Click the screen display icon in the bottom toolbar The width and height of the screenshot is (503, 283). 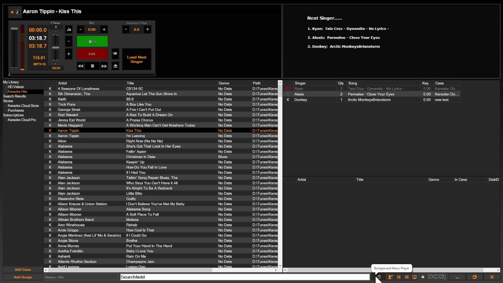pyautogui.click(x=415, y=277)
